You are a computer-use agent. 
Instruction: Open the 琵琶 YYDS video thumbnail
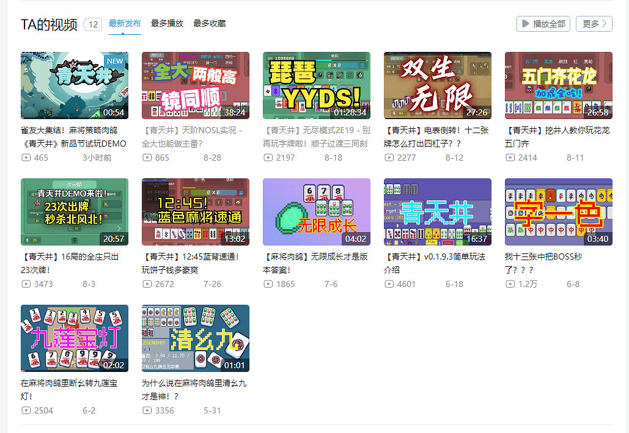316,85
